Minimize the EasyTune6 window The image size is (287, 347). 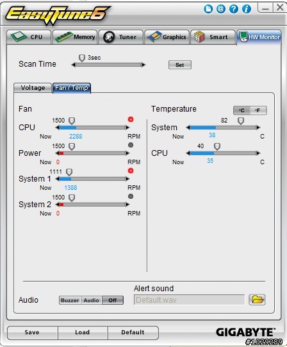265,8
